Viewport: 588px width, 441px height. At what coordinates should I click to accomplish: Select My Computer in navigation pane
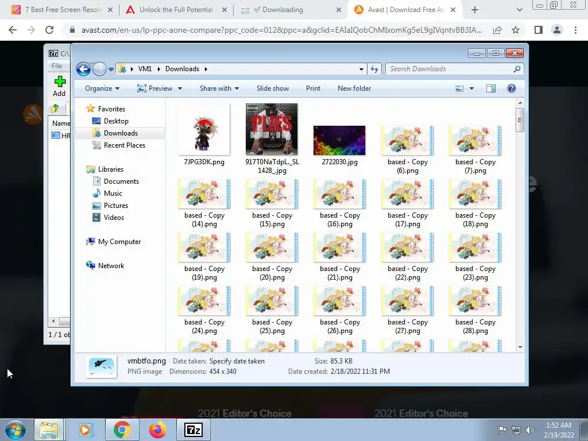[x=114, y=242]
